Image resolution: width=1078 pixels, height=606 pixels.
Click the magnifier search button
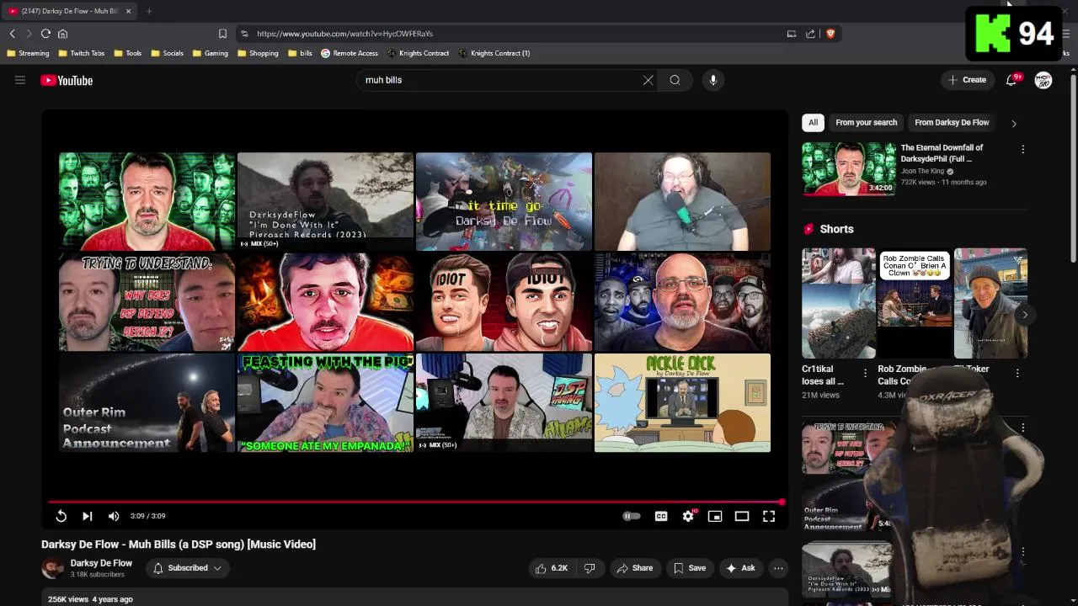(x=675, y=80)
